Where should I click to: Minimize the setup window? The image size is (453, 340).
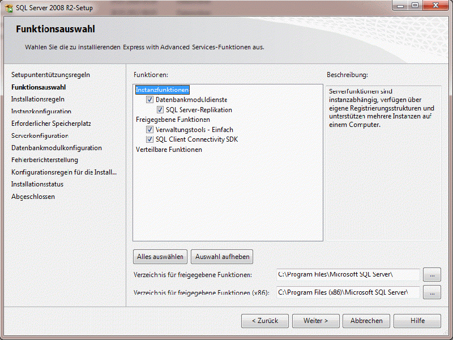tap(400, 5)
